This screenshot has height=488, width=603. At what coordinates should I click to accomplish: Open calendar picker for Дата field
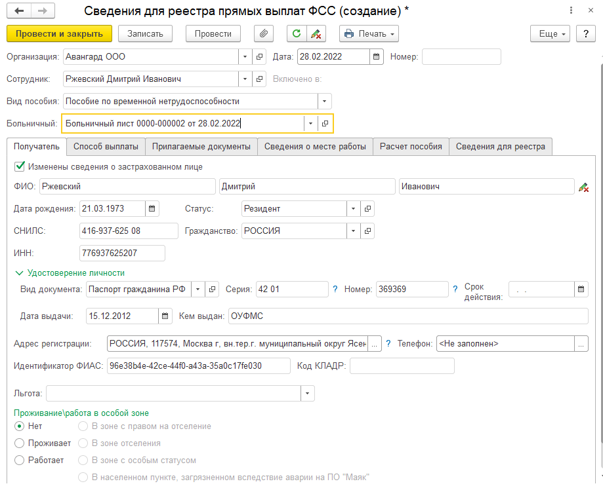(x=377, y=57)
